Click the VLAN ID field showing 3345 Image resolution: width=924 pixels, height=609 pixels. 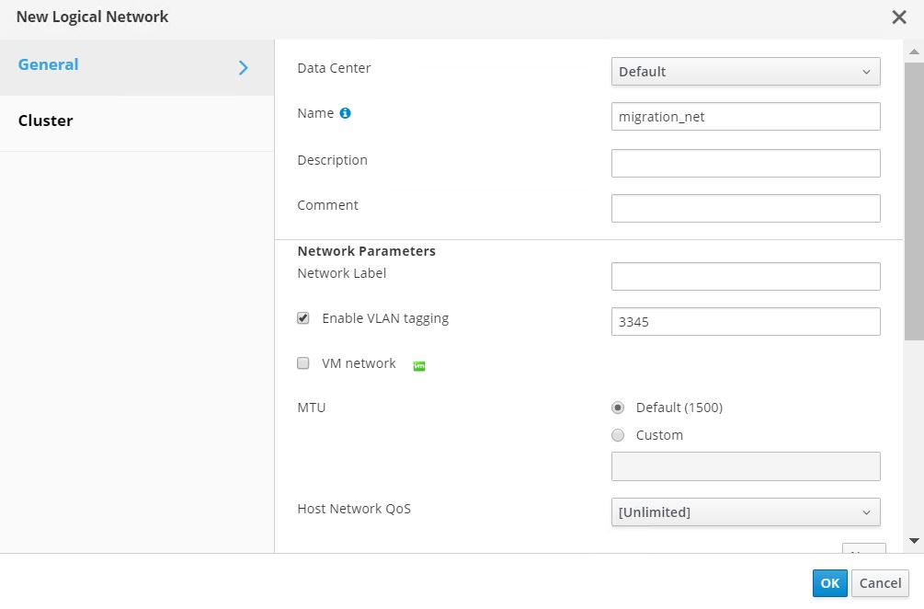(x=745, y=322)
